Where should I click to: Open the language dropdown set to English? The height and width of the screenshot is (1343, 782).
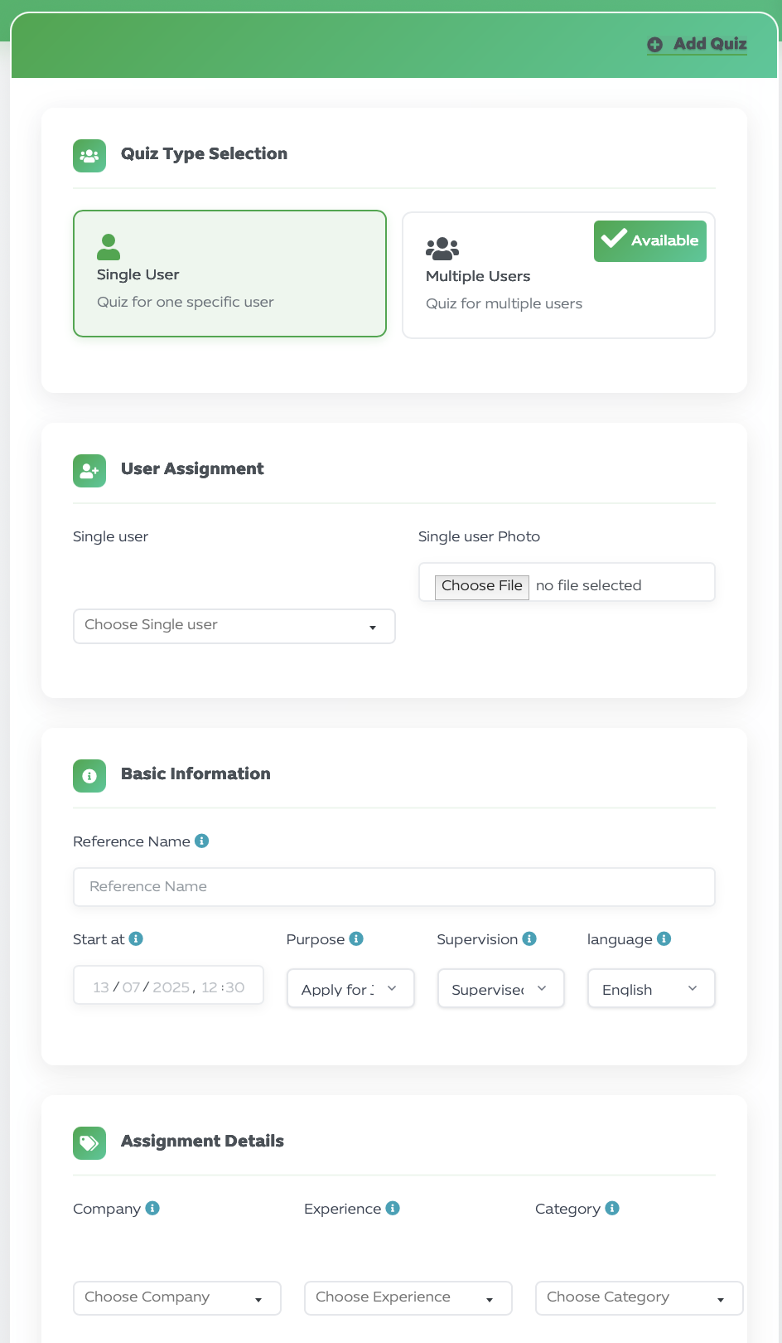point(650,988)
